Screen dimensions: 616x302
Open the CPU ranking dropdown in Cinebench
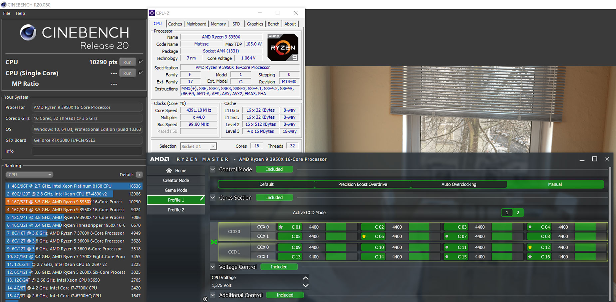[30, 175]
